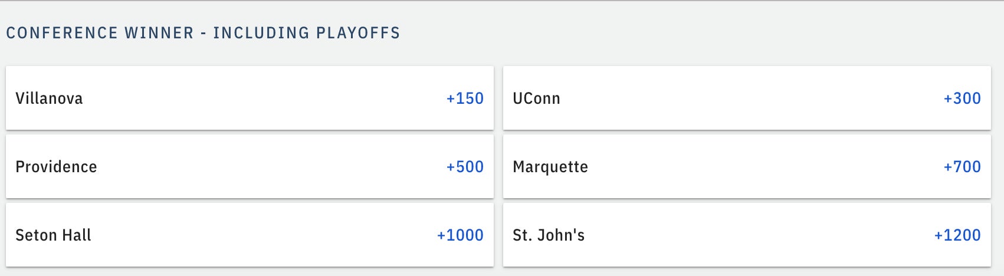Click the Villanova team name
The width and height of the screenshot is (1004, 276).
pos(49,98)
